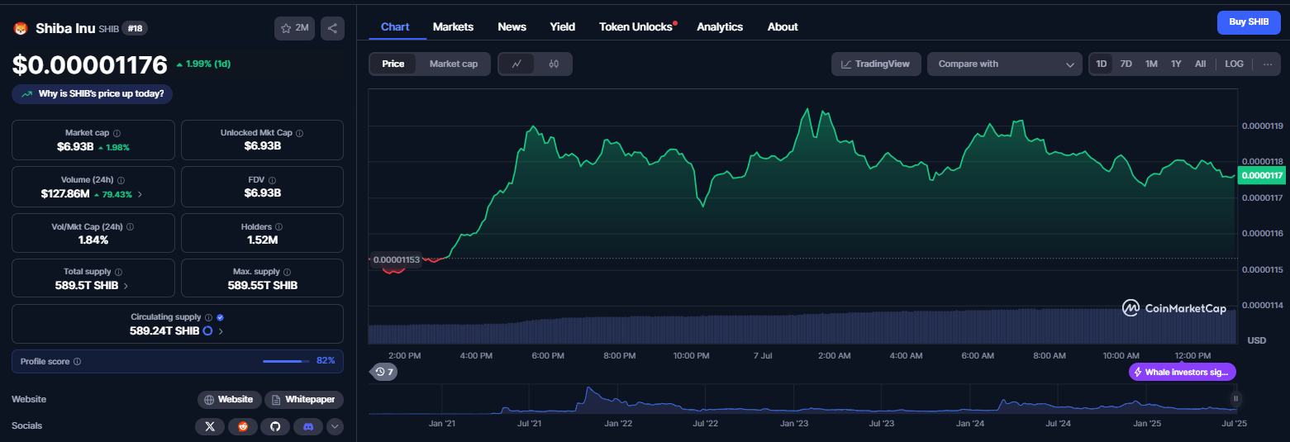Set chart range to 1D
The height and width of the screenshot is (442, 1290).
[1102, 64]
